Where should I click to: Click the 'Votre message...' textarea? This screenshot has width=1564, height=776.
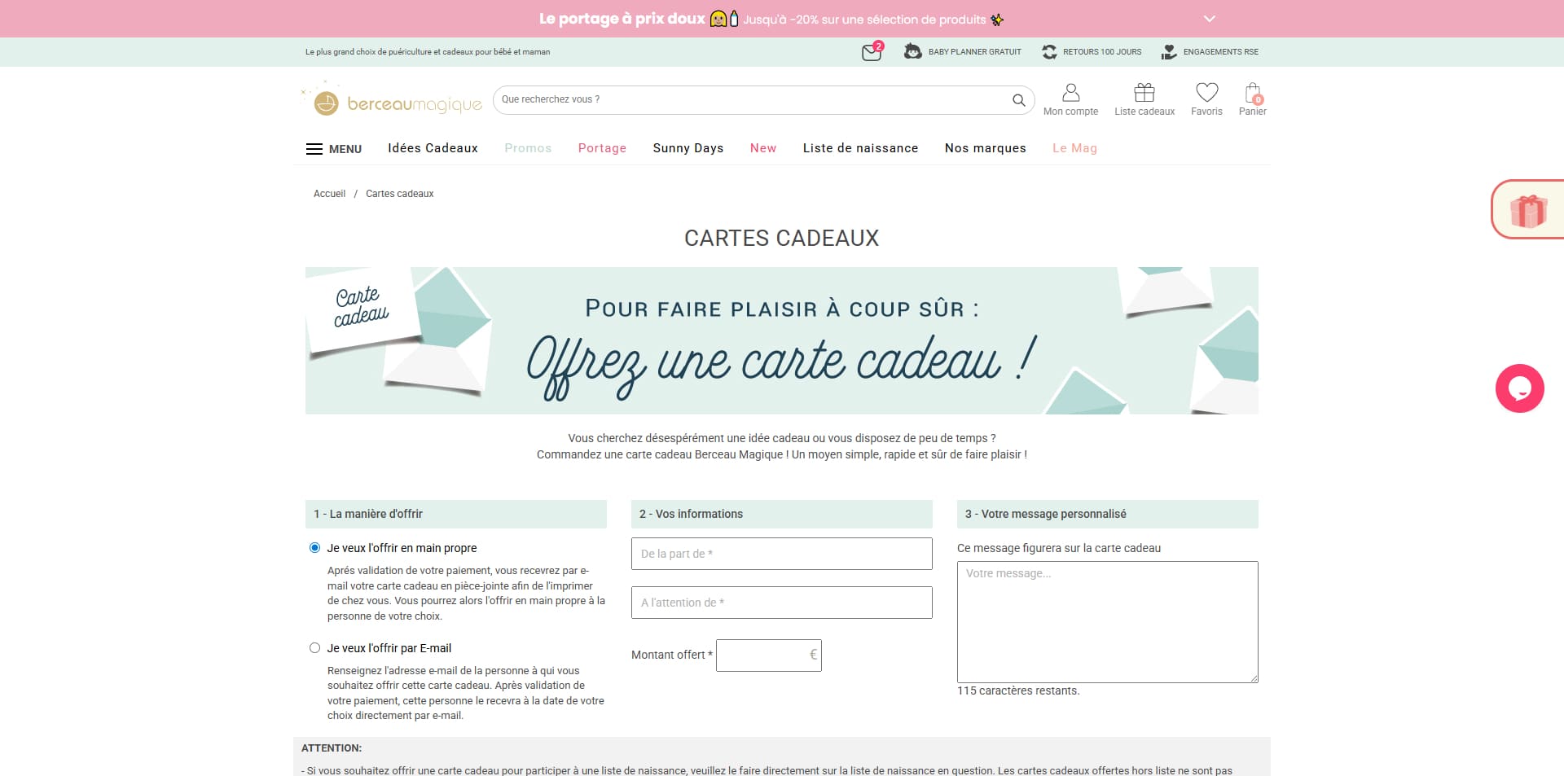tap(1107, 622)
